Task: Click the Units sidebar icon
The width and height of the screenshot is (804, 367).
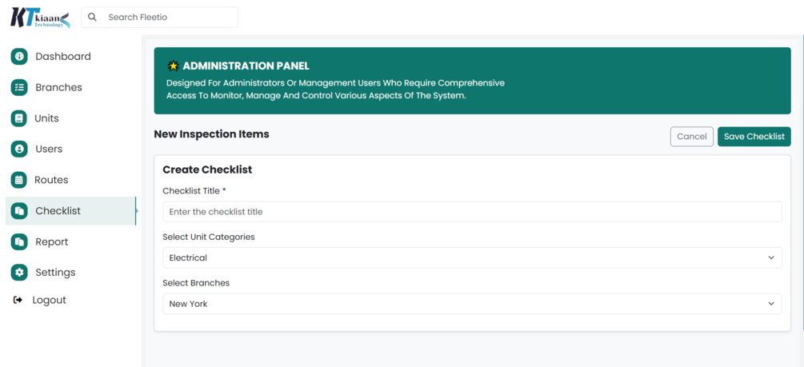Action: click(19, 118)
